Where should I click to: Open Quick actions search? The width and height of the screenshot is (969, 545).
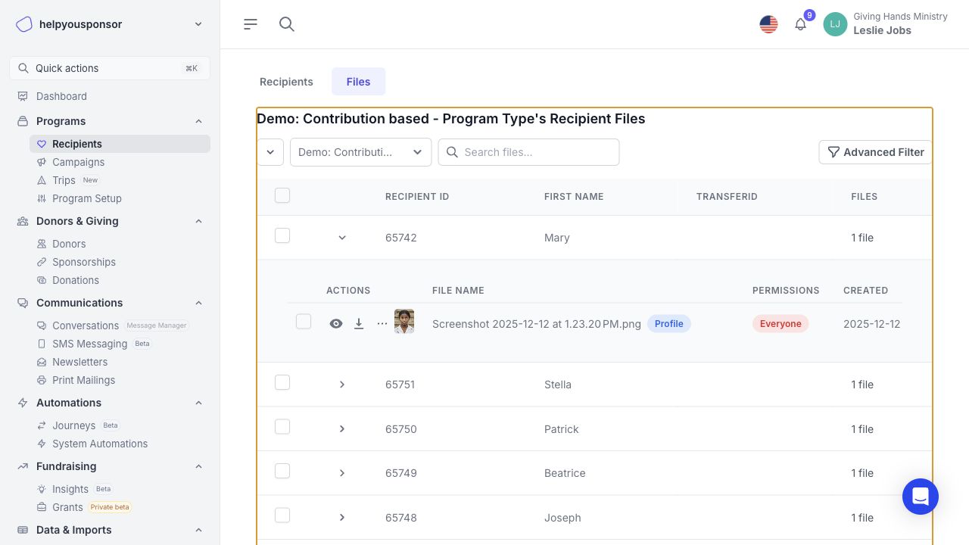point(110,68)
